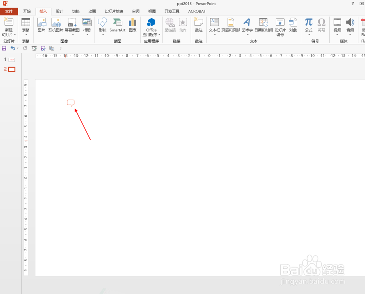Open Header and Footer (页眉和页脚)
Image resolution: width=365 pixels, height=294 pixels.
pos(231,25)
